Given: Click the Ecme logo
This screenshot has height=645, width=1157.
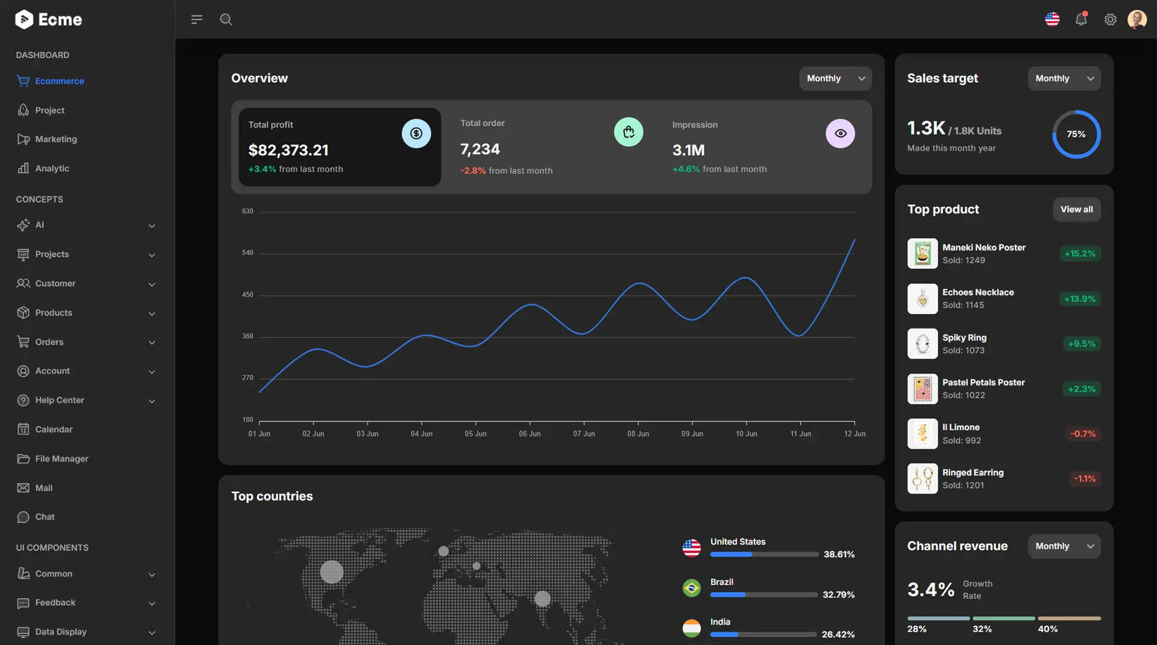Looking at the screenshot, I should click(x=48, y=19).
